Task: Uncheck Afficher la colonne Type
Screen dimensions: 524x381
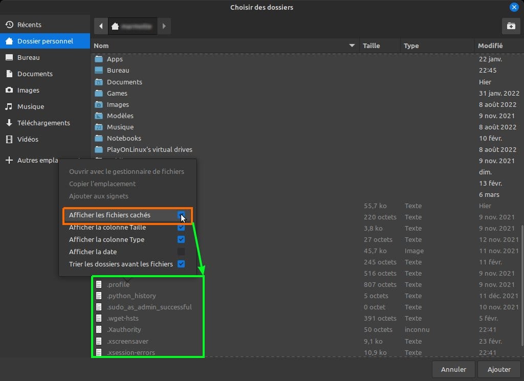Action: click(181, 239)
